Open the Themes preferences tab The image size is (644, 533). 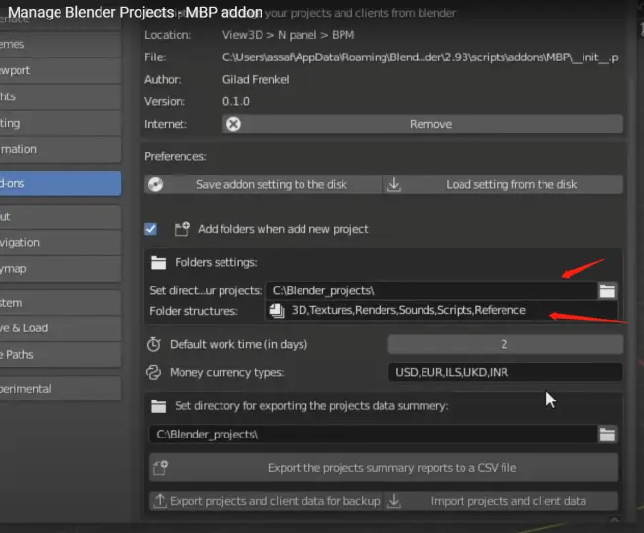pyautogui.click(x=60, y=44)
